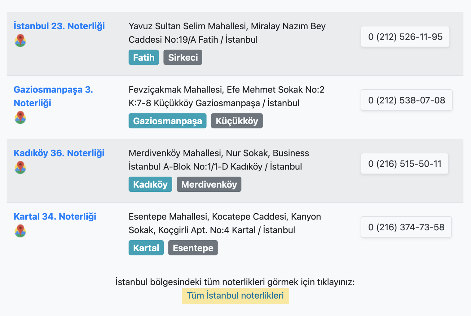Screen dimensions: 471x316
Task: Choose the Kadıköy district tag
Action: [150, 184]
